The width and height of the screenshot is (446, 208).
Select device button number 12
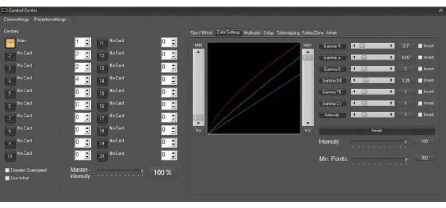102,56
